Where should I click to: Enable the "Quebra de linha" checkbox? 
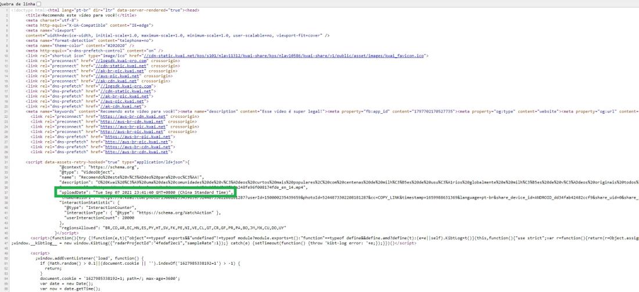39,3
